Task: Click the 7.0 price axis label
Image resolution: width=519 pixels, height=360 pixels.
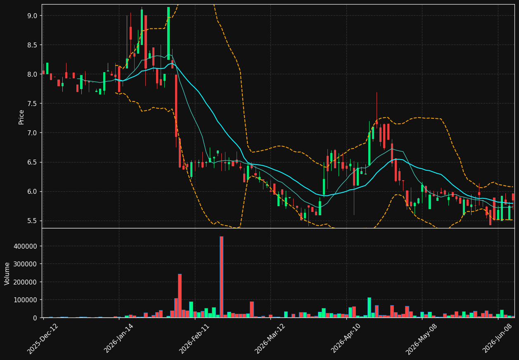Action: pos(32,133)
